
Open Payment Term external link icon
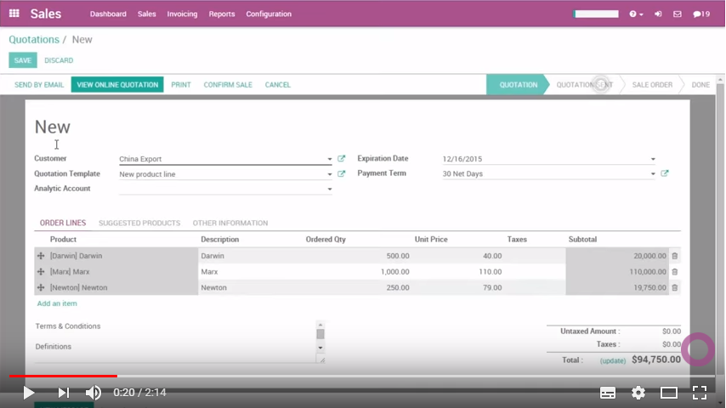click(x=665, y=173)
